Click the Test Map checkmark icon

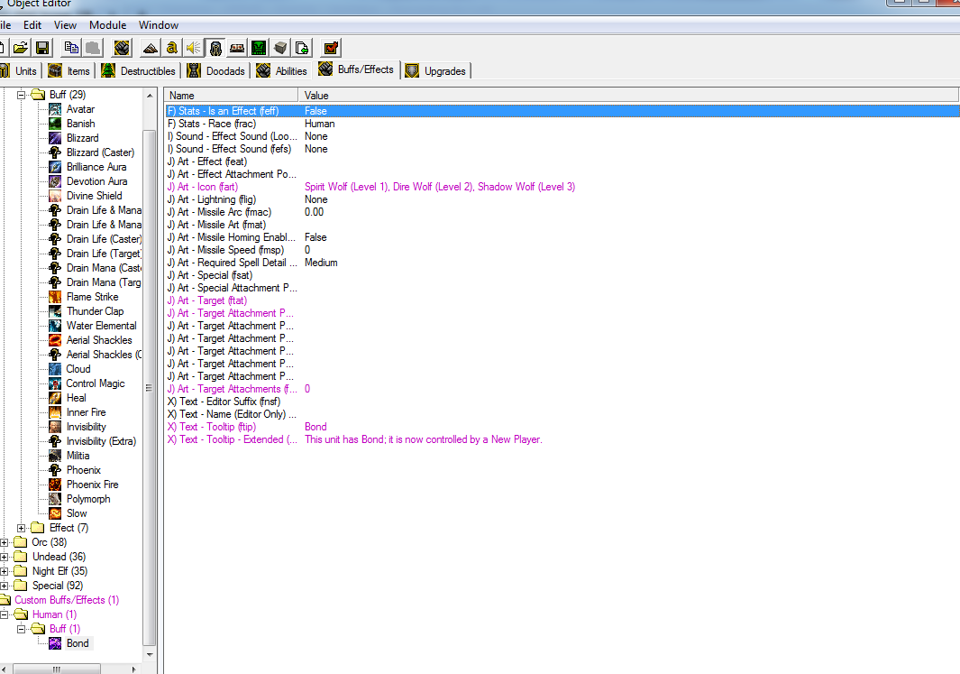331,48
